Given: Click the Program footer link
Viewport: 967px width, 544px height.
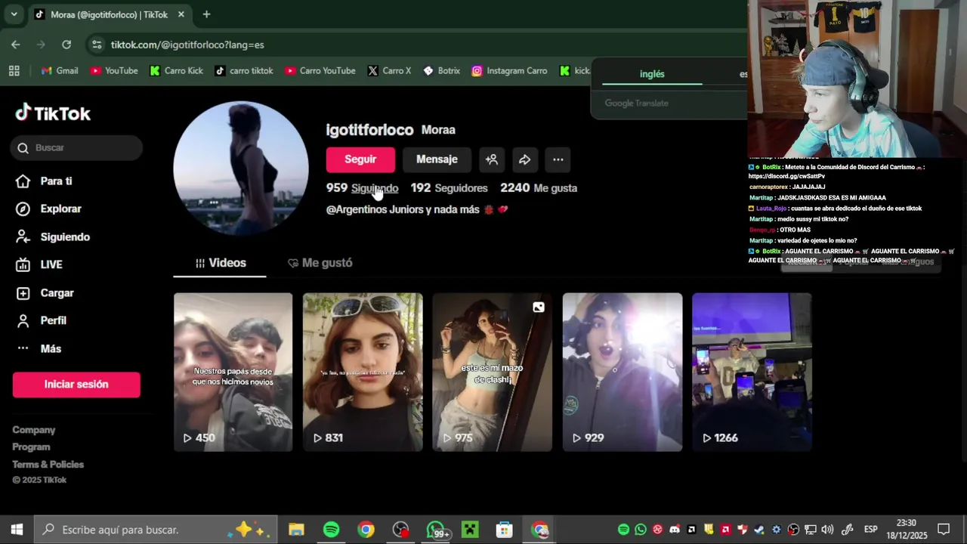Looking at the screenshot, I should pos(31,447).
